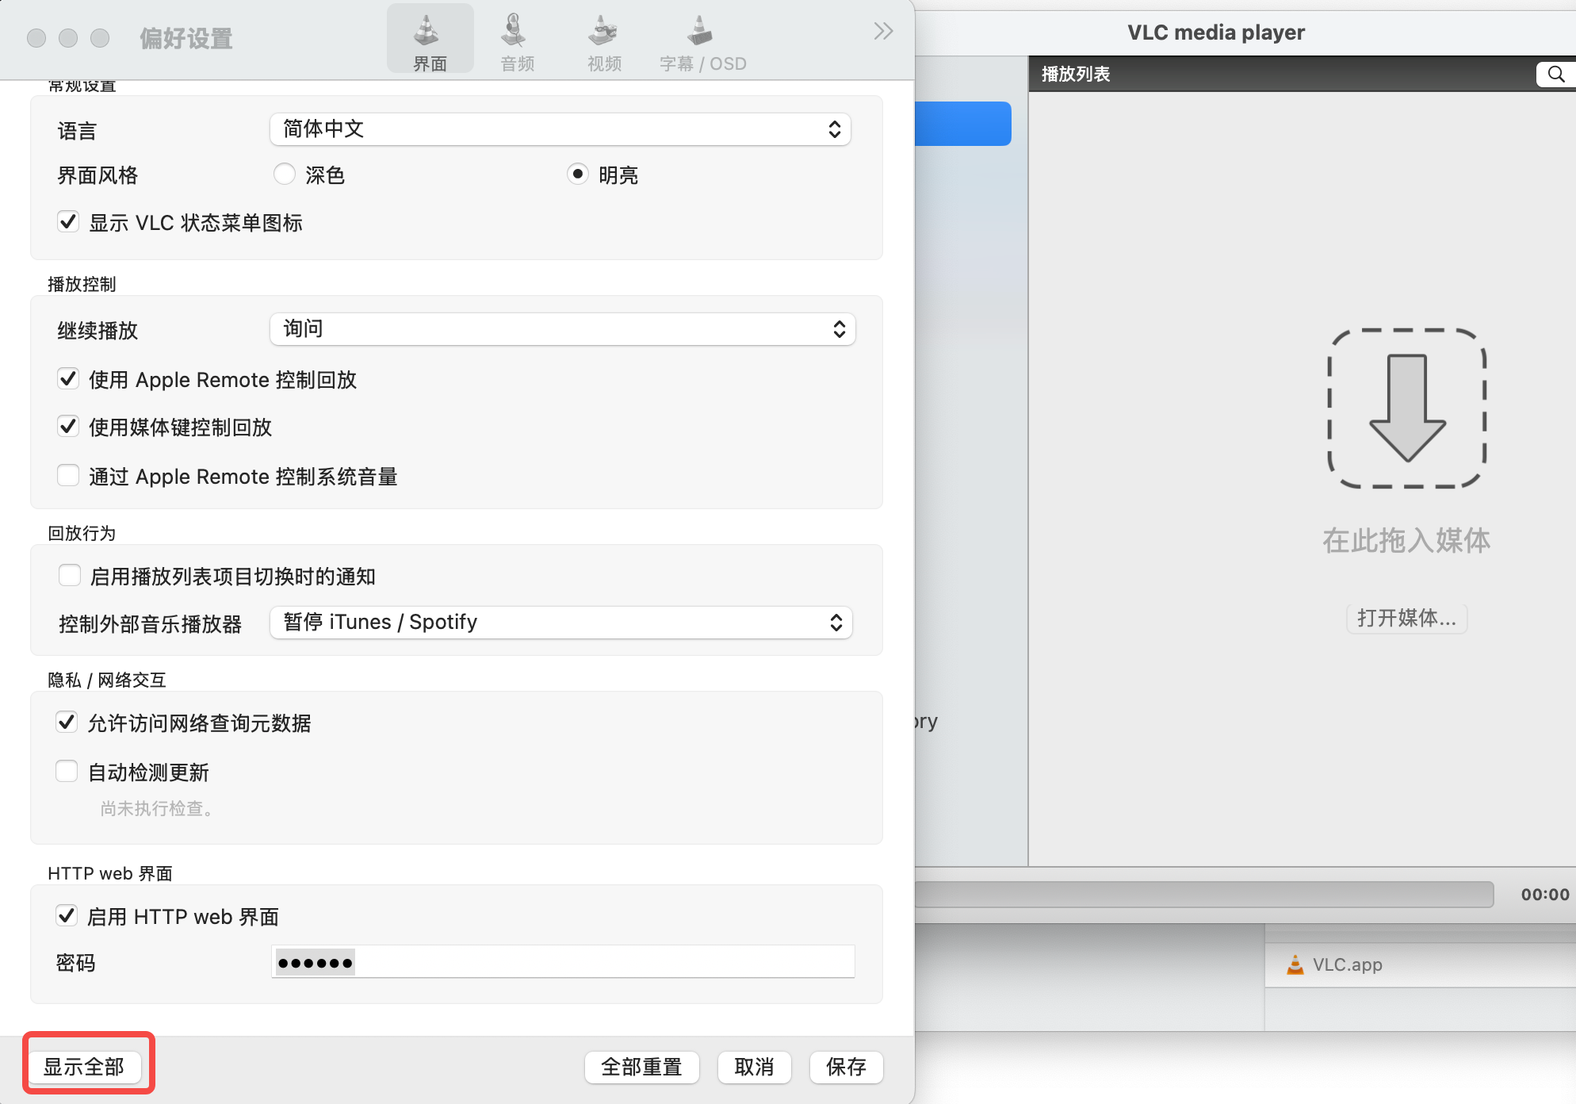
Task: Uncheck 显示 VLC 状态菜单图标 checkbox
Action: (68, 222)
